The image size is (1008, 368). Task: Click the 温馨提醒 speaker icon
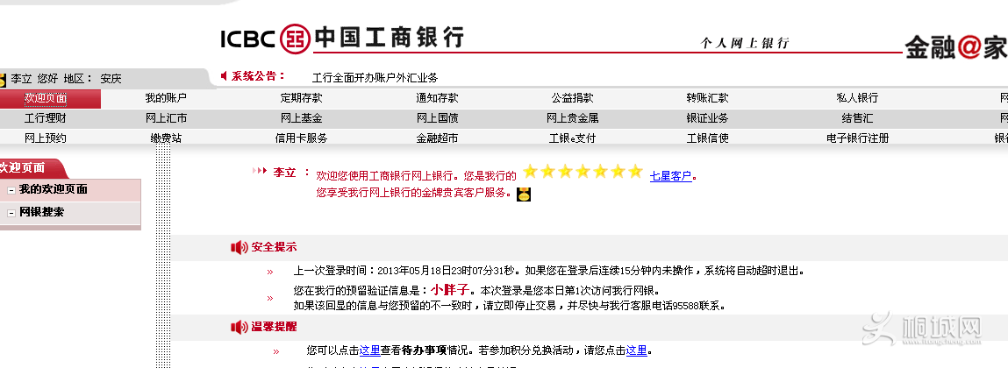click(239, 327)
